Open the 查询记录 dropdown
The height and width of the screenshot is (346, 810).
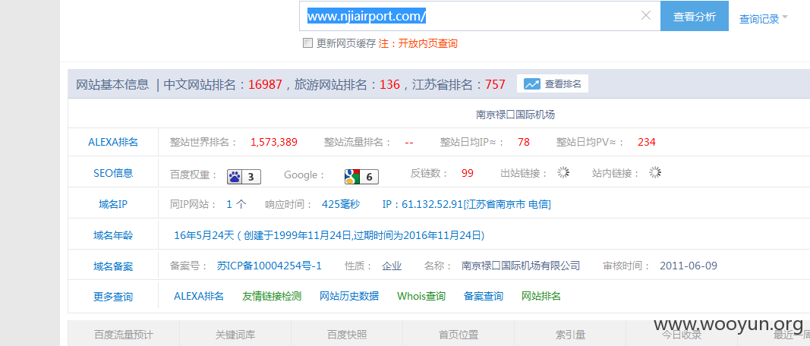coord(764,19)
